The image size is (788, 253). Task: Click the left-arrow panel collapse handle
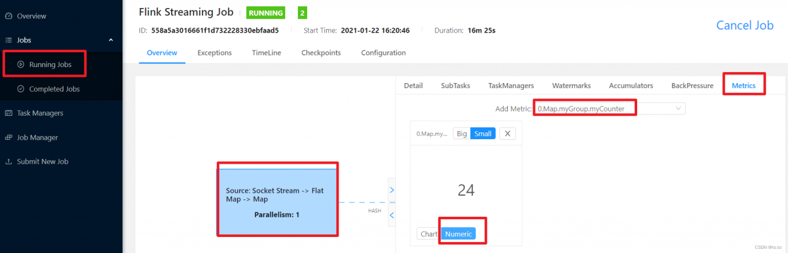(392, 215)
